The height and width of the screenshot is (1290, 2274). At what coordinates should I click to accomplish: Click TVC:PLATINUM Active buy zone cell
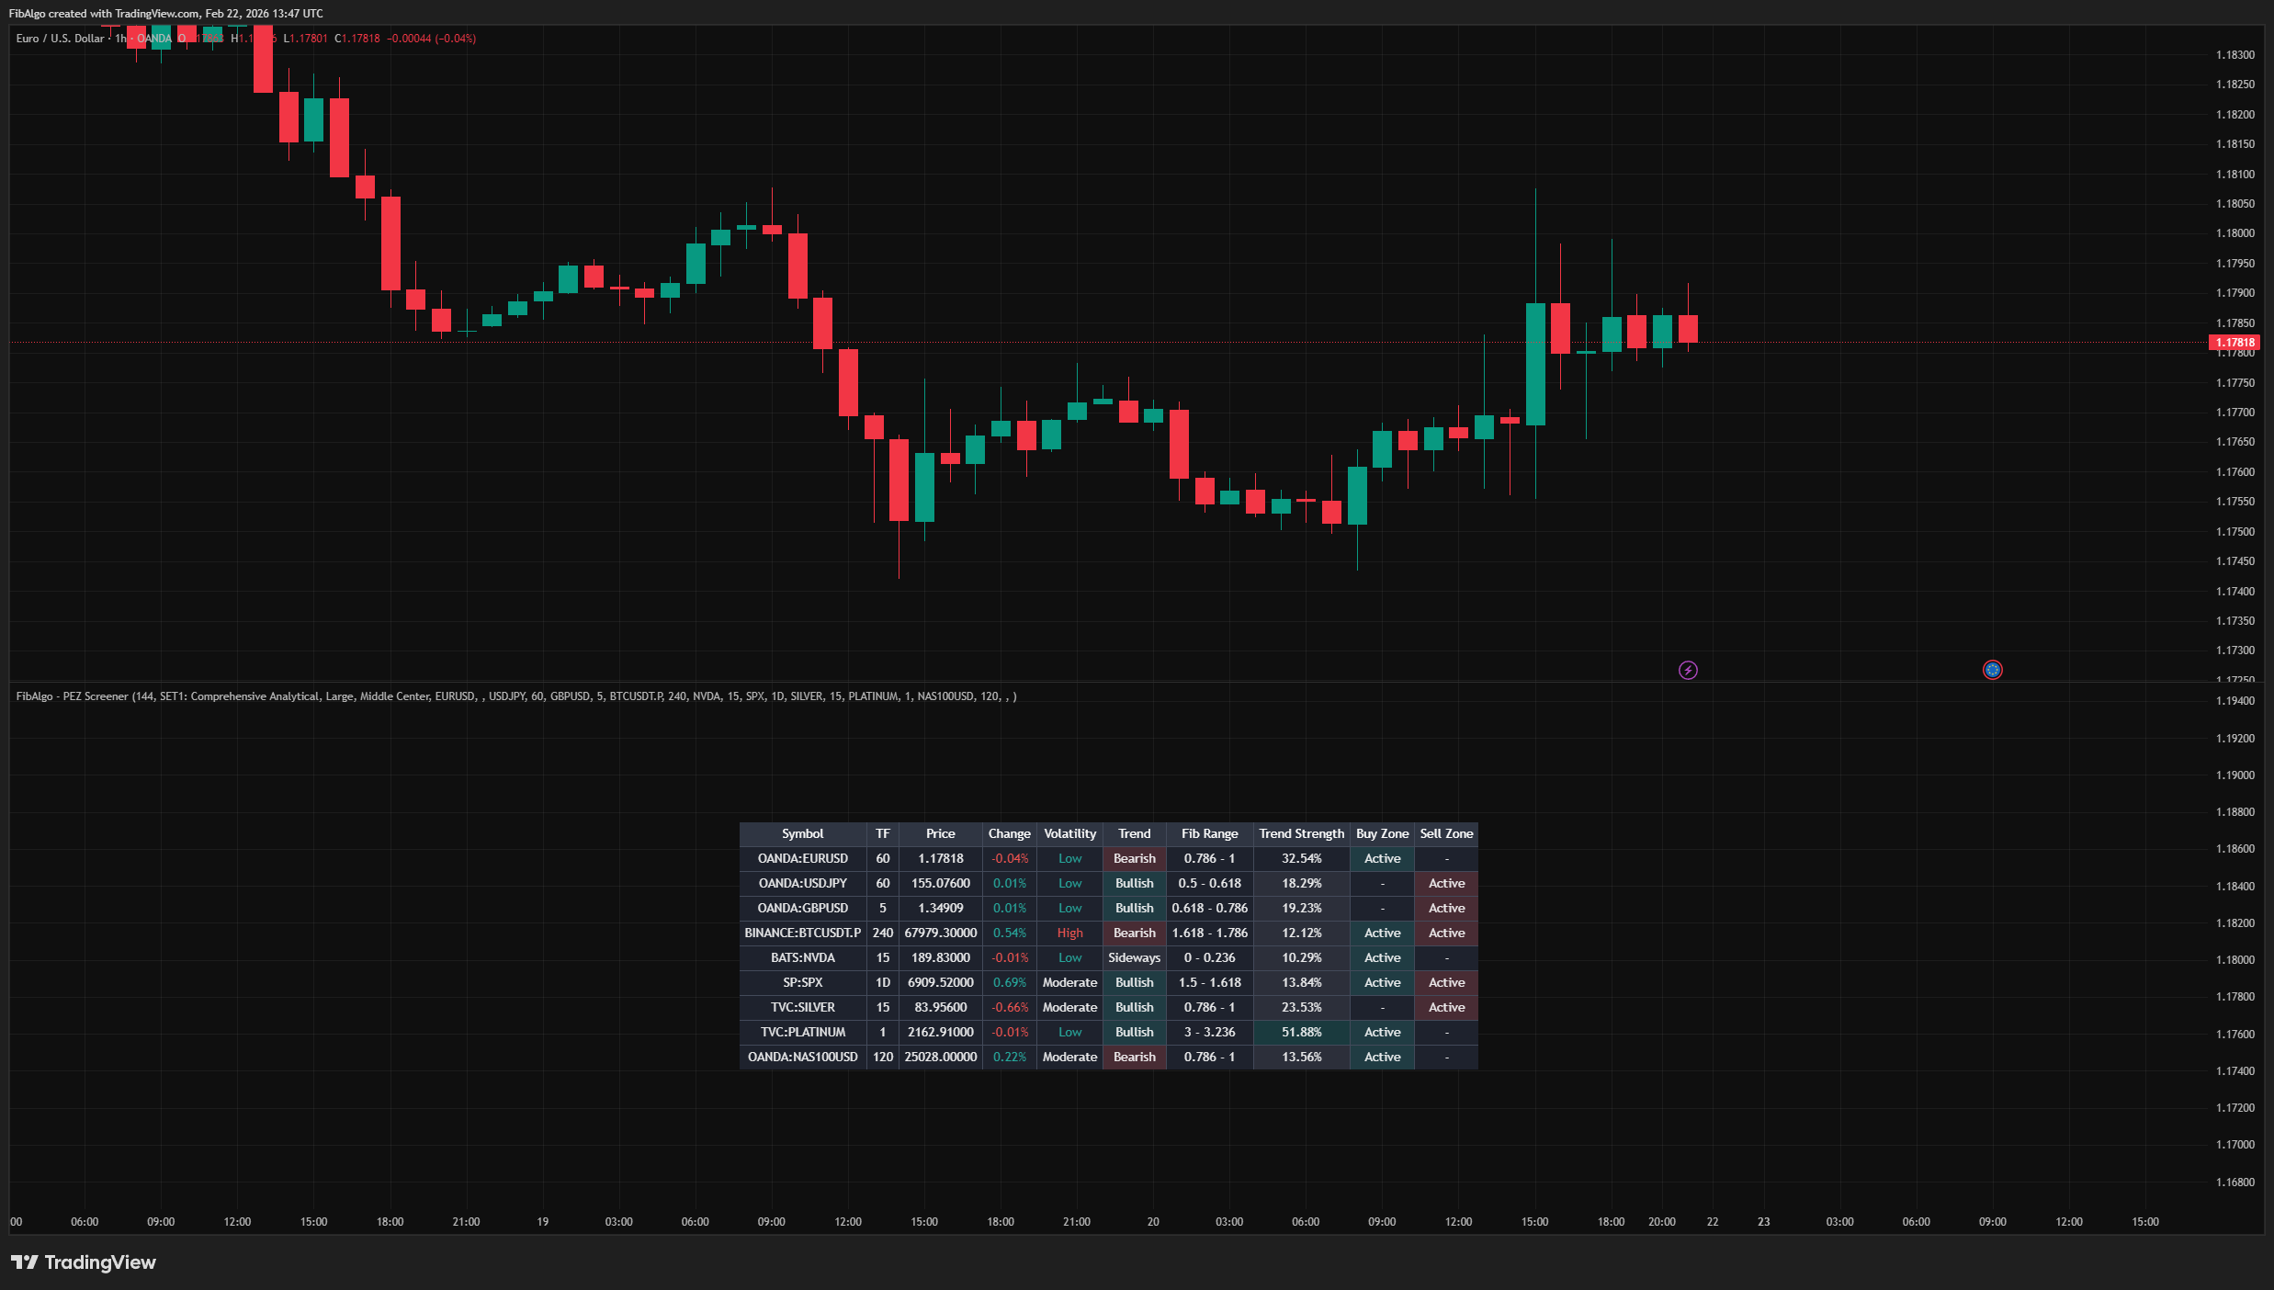(x=1382, y=1032)
